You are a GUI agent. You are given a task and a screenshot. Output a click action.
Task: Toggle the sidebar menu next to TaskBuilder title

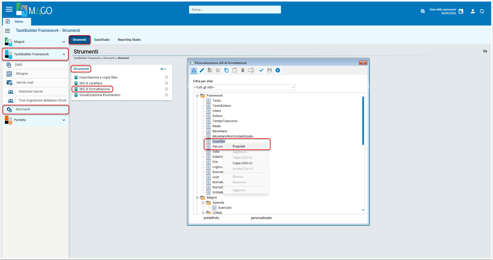pyautogui.click(x=8, y=31)
